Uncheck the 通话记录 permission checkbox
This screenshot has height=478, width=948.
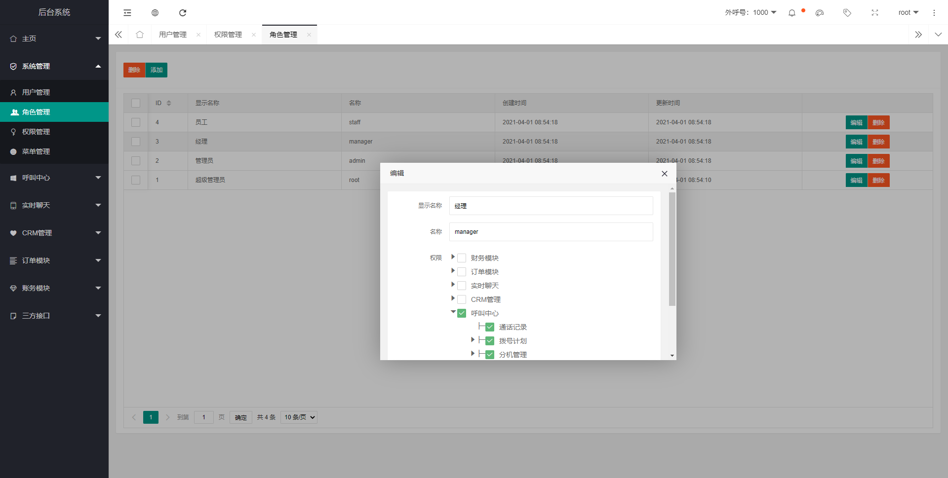[490, 327]
